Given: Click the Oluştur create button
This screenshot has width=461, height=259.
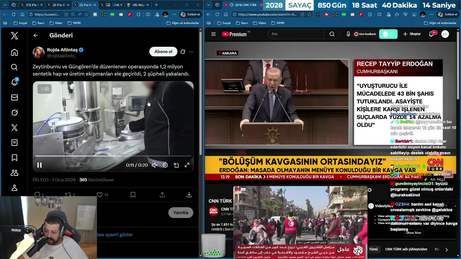Looking at the screenshot, I should coord(412,34).
